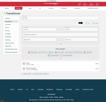Click the Danmark country link in footer
This screenshot has height=102, width=106.
46,97
